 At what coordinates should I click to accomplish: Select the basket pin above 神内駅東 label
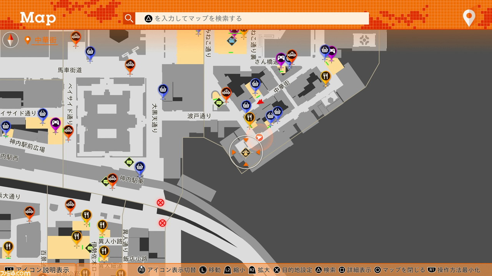pos(140,168)
